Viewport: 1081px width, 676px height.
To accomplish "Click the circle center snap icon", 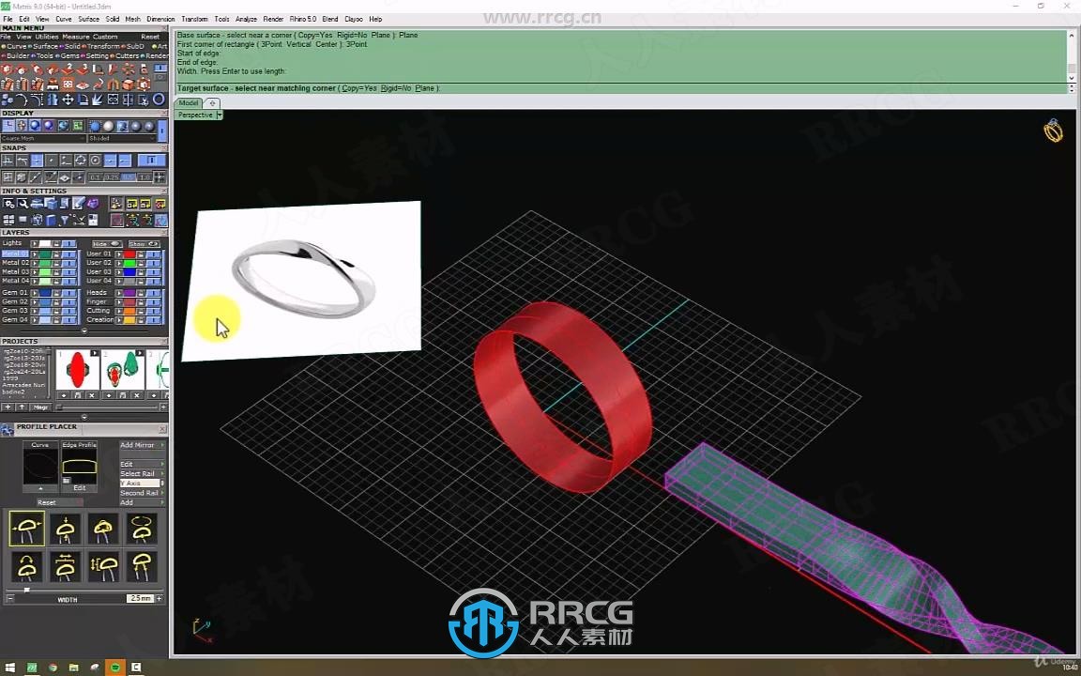I will pos(95,160).
